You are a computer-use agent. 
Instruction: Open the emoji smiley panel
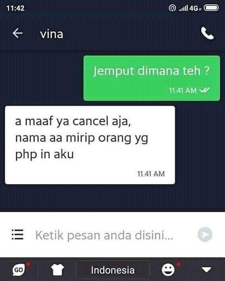click(x=168, y=269)
